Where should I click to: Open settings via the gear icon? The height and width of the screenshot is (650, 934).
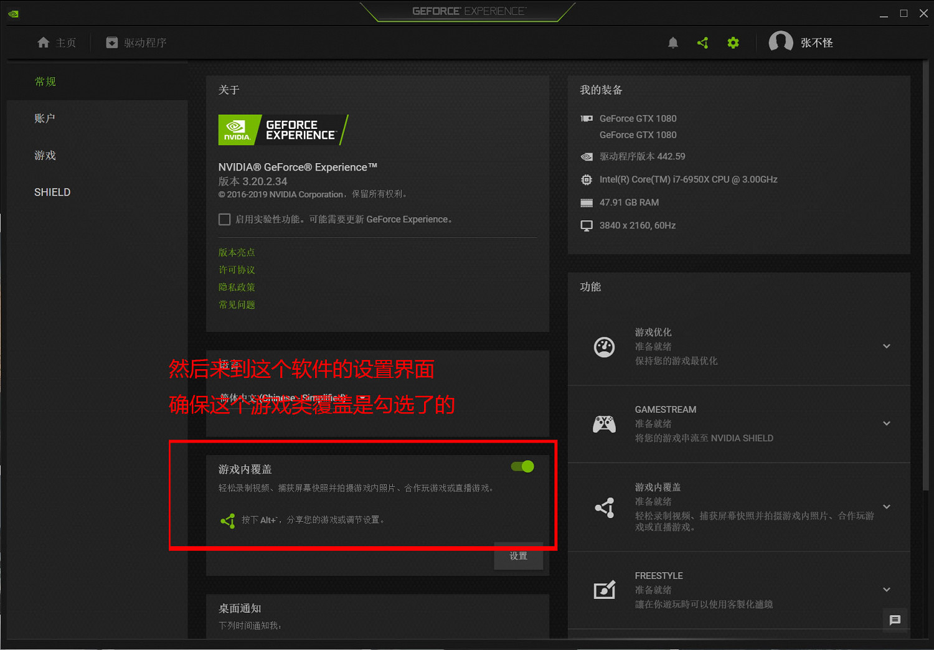[733, 42]
